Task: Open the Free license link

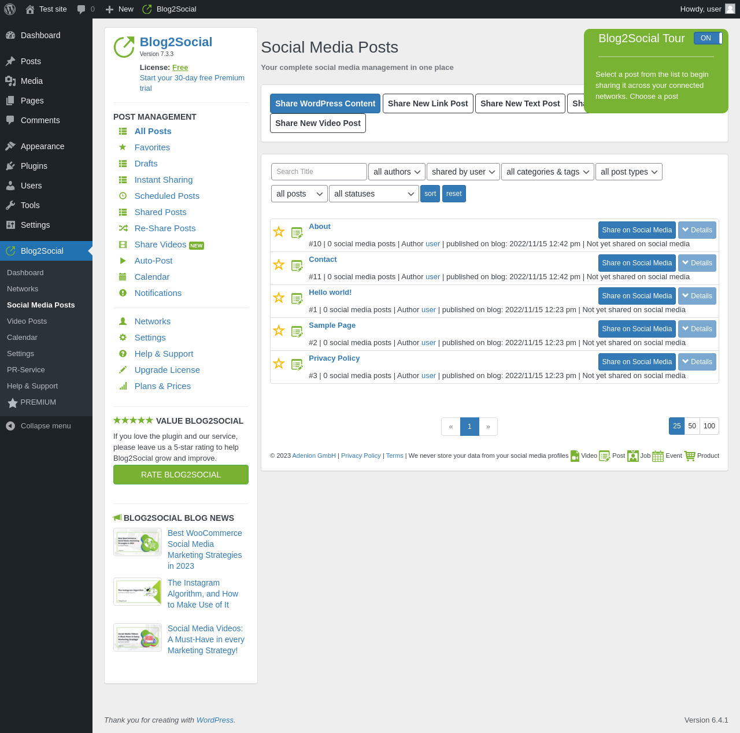Action: tap(180, 68)
